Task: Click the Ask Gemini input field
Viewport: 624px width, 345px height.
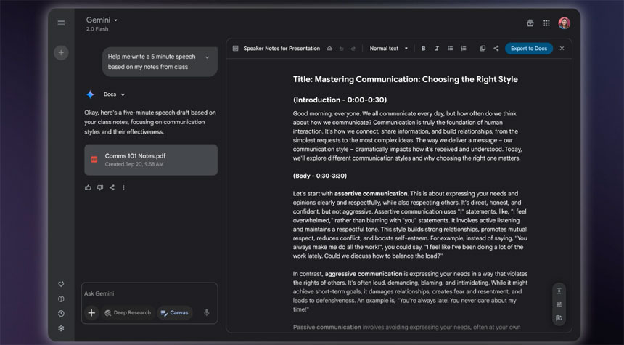Action: click(149, 293)
